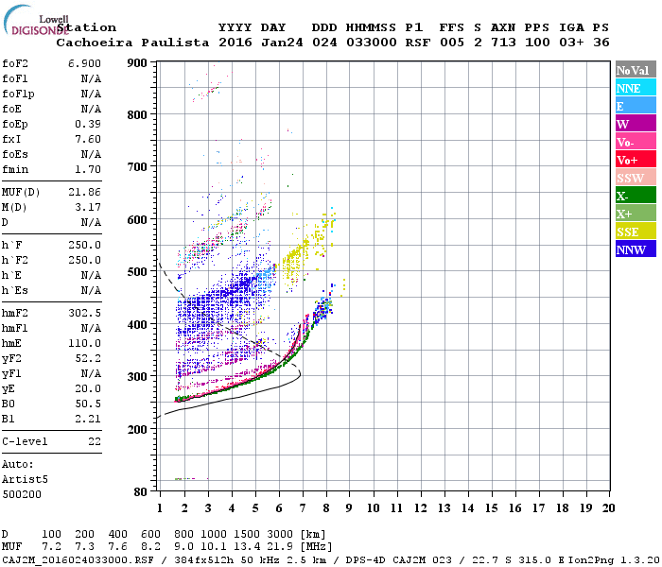662x567 pixels.
Task: Select the Vo+ red legend swatch
Action: [636, 160]
